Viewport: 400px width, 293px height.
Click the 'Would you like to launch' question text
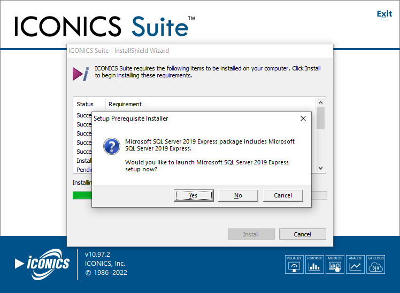[207, 166]
